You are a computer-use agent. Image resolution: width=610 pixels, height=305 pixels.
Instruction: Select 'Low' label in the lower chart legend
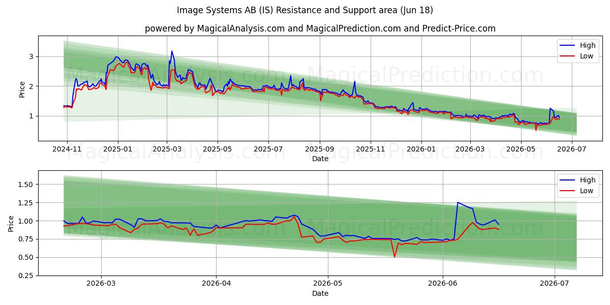587,191
